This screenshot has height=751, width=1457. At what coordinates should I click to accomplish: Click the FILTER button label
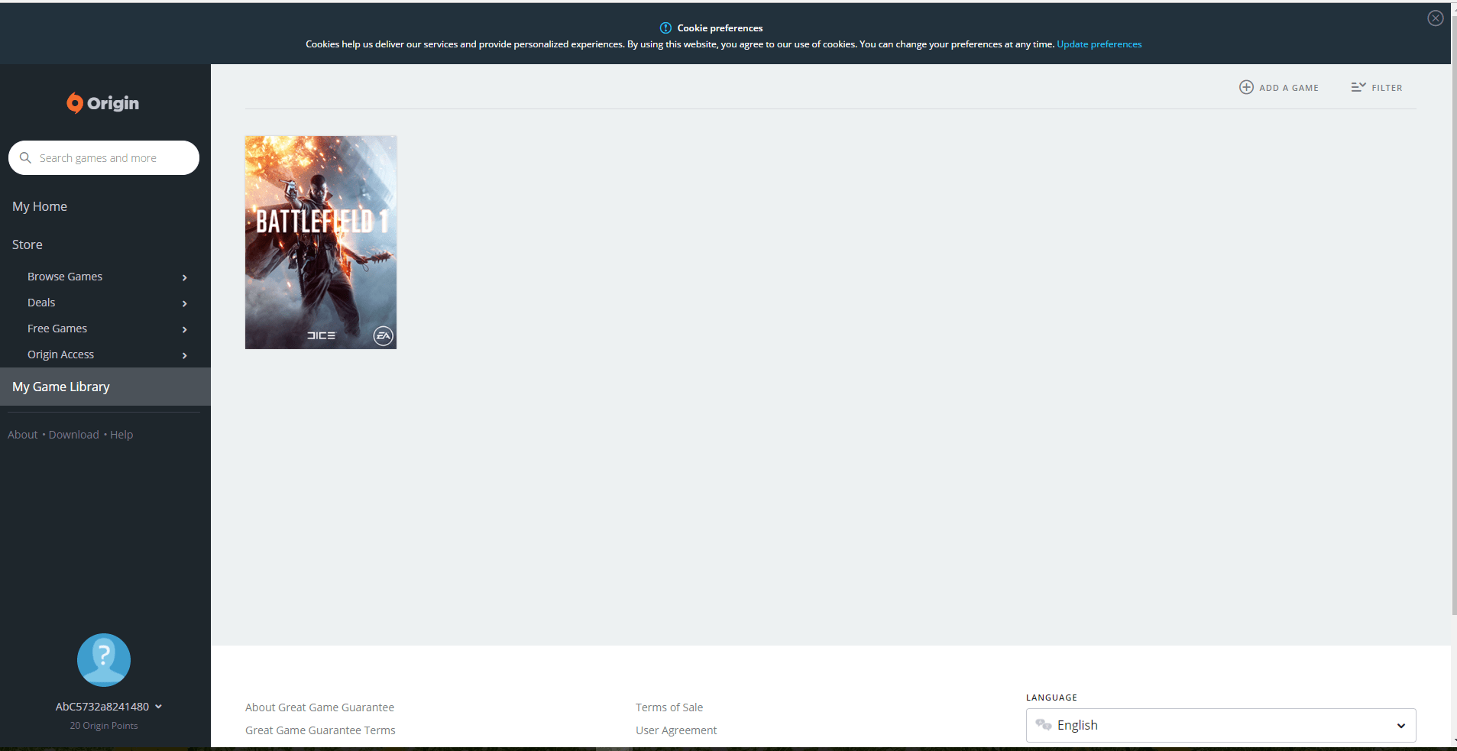[1387, 88]
